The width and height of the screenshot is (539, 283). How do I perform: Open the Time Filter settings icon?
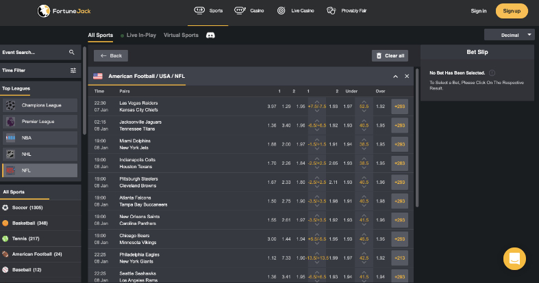[73, 70]
